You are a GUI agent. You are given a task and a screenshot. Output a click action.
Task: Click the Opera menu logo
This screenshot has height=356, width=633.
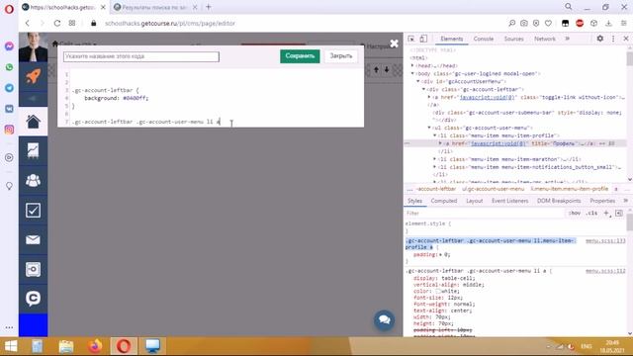point(9,9)
